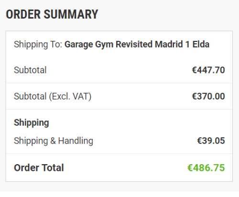Image resolution: width=239 pixels, height=197 pixels.
Task: Click the word 'SUMMARY' in the heading
Action: tap(71, 14)
